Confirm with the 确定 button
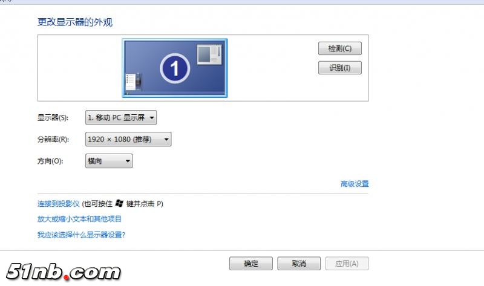 click(x=251, y=264)
